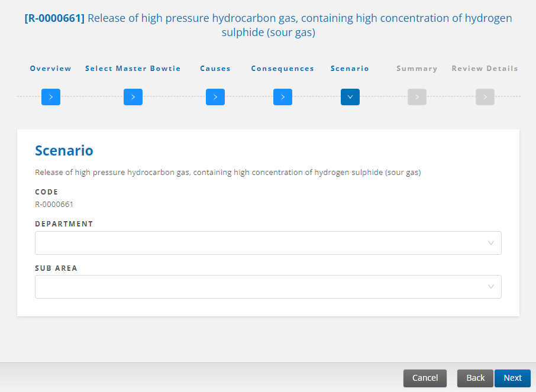Click the Cancel button
The width and height of the screenshot is (536, 392).
click(425, 378)
